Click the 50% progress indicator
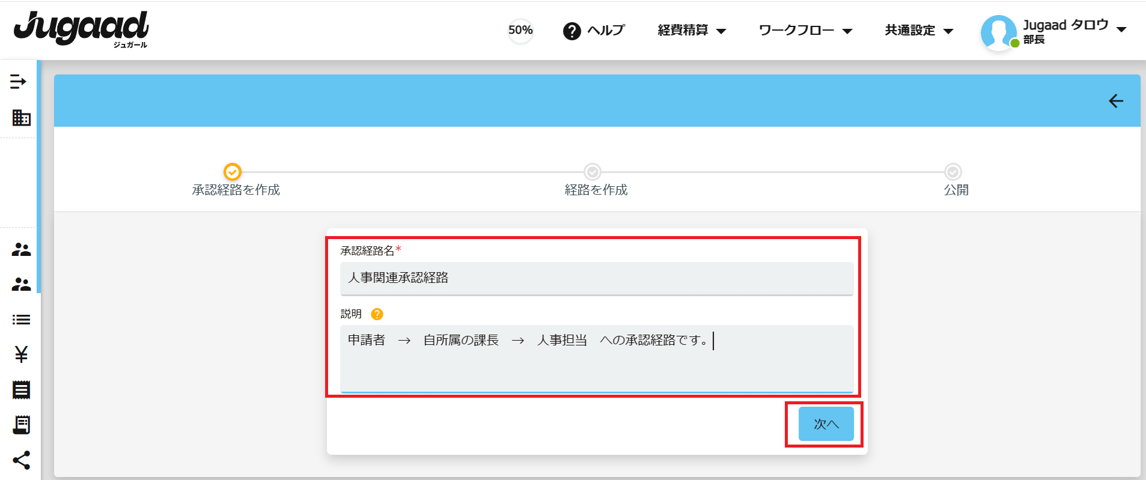Screen dimensions: 1146x480 pyautogui.click(x=520, y=30)
